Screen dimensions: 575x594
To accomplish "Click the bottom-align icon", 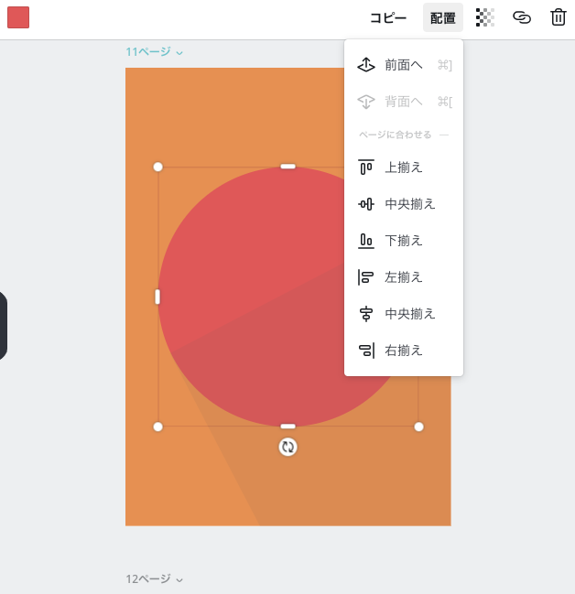I will tap(366, 241).
